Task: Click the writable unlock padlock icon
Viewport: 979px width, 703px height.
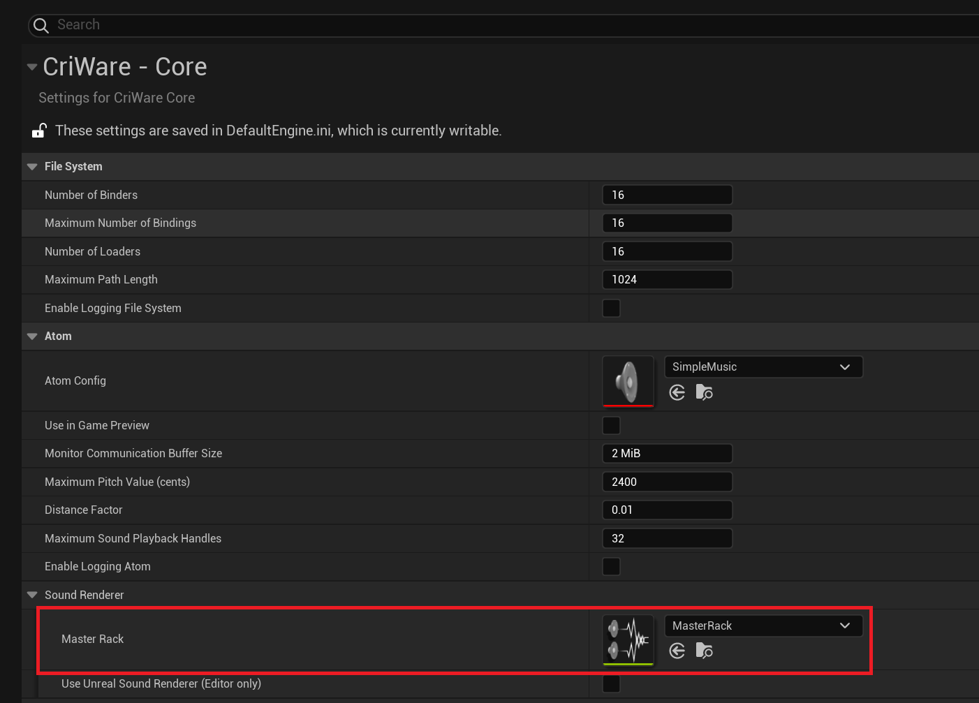Action: pyautogui.click(x=39, y=131)
